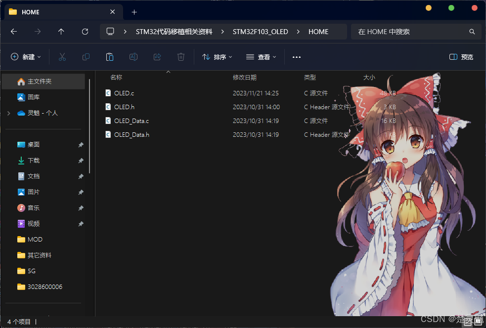Toggle the 预览 preview pane

tap(461, 57)
